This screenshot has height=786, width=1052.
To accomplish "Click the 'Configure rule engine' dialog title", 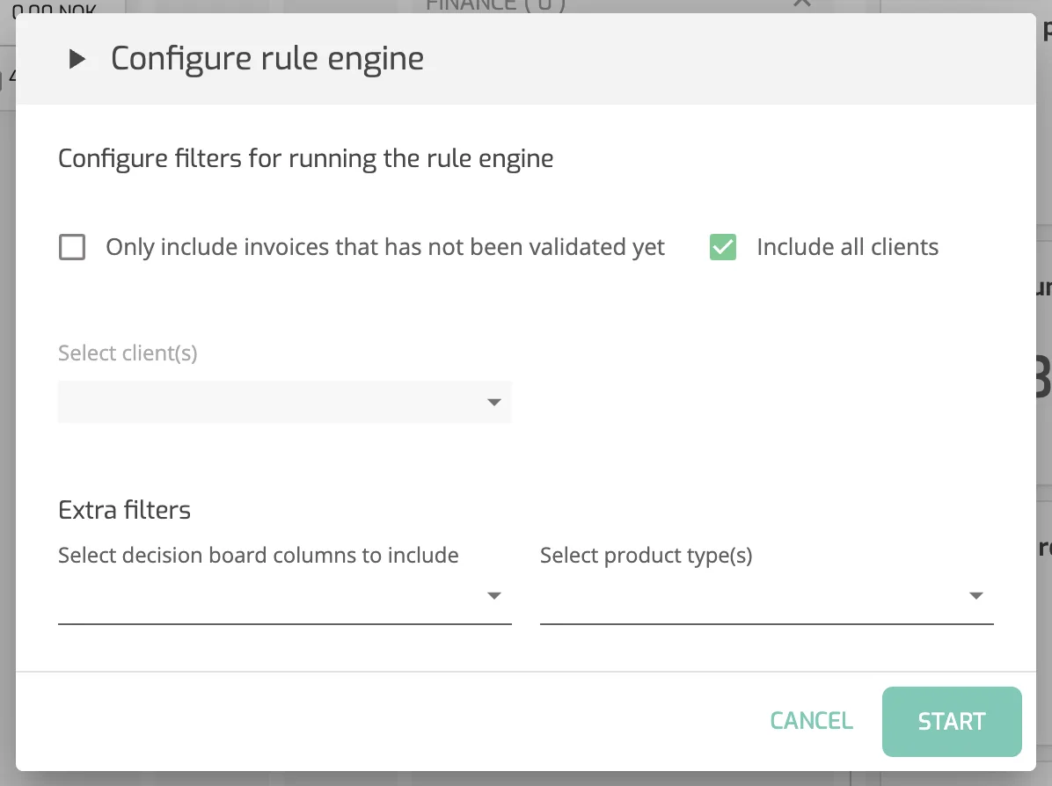I will click(x=267, y=59).
